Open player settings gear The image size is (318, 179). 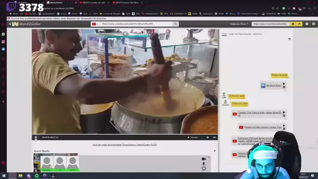coord(208,137)
